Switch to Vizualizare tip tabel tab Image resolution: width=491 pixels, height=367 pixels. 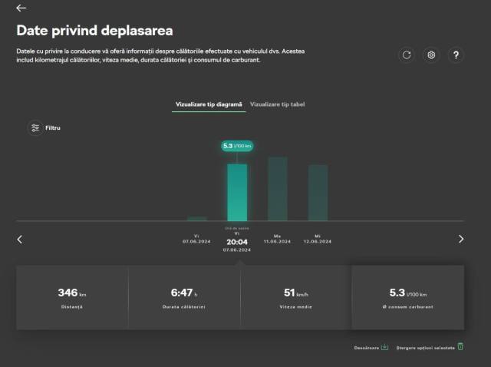point(277,104)
